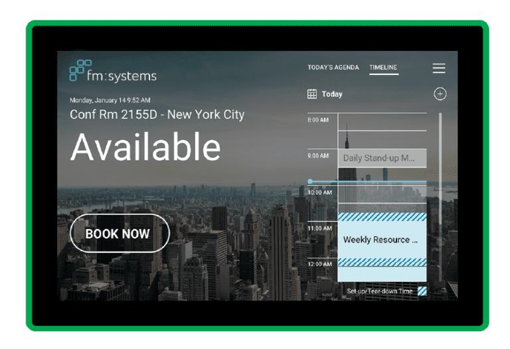Click the Today date label
The width and height of the screenshot is (510, 349).
pos(332,94)
